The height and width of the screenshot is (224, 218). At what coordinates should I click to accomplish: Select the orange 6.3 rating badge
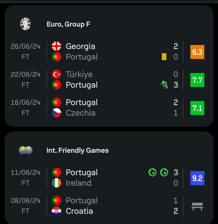[x=197, y=52]
